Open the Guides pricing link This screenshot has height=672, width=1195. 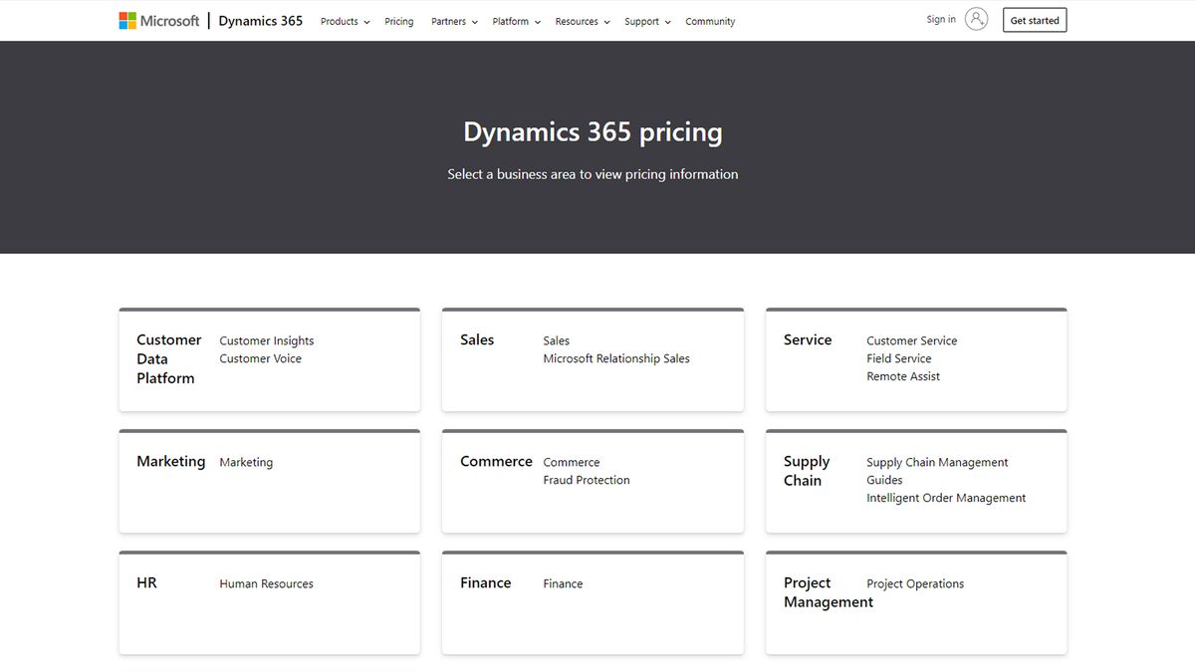pyautogui.click(x=884, y=480)
